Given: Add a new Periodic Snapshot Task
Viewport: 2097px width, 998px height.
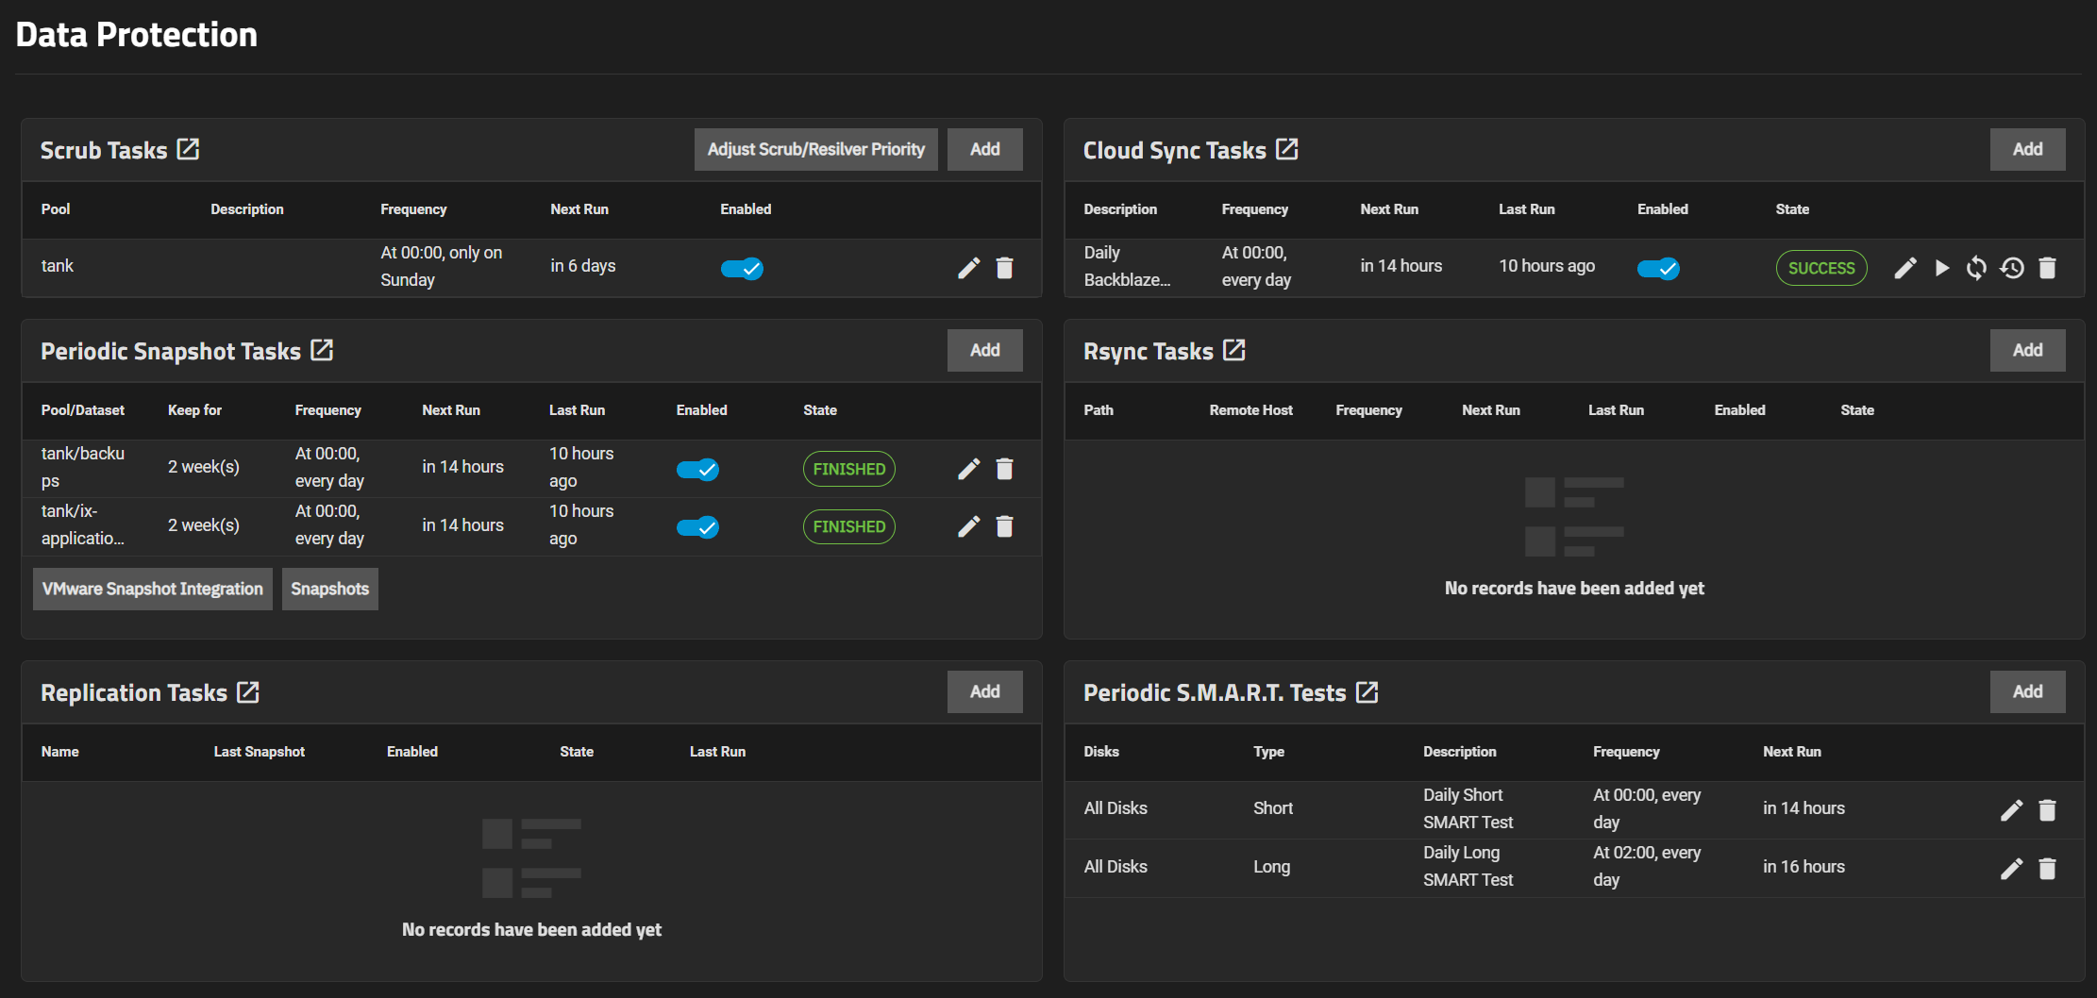Looking at the screenshot, I should [x=985, y=350].
